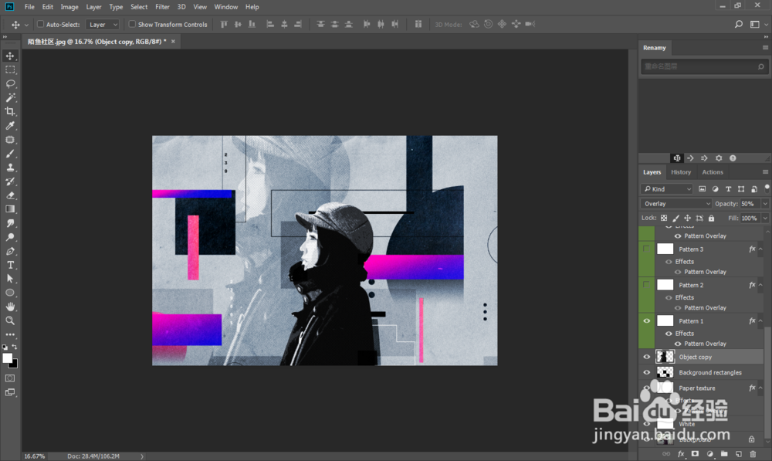
Task: Open the Window menu
Action: (226, 7)
